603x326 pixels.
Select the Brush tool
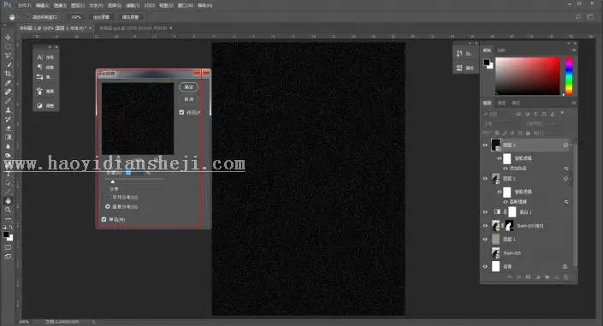click(x=8, y=101)
